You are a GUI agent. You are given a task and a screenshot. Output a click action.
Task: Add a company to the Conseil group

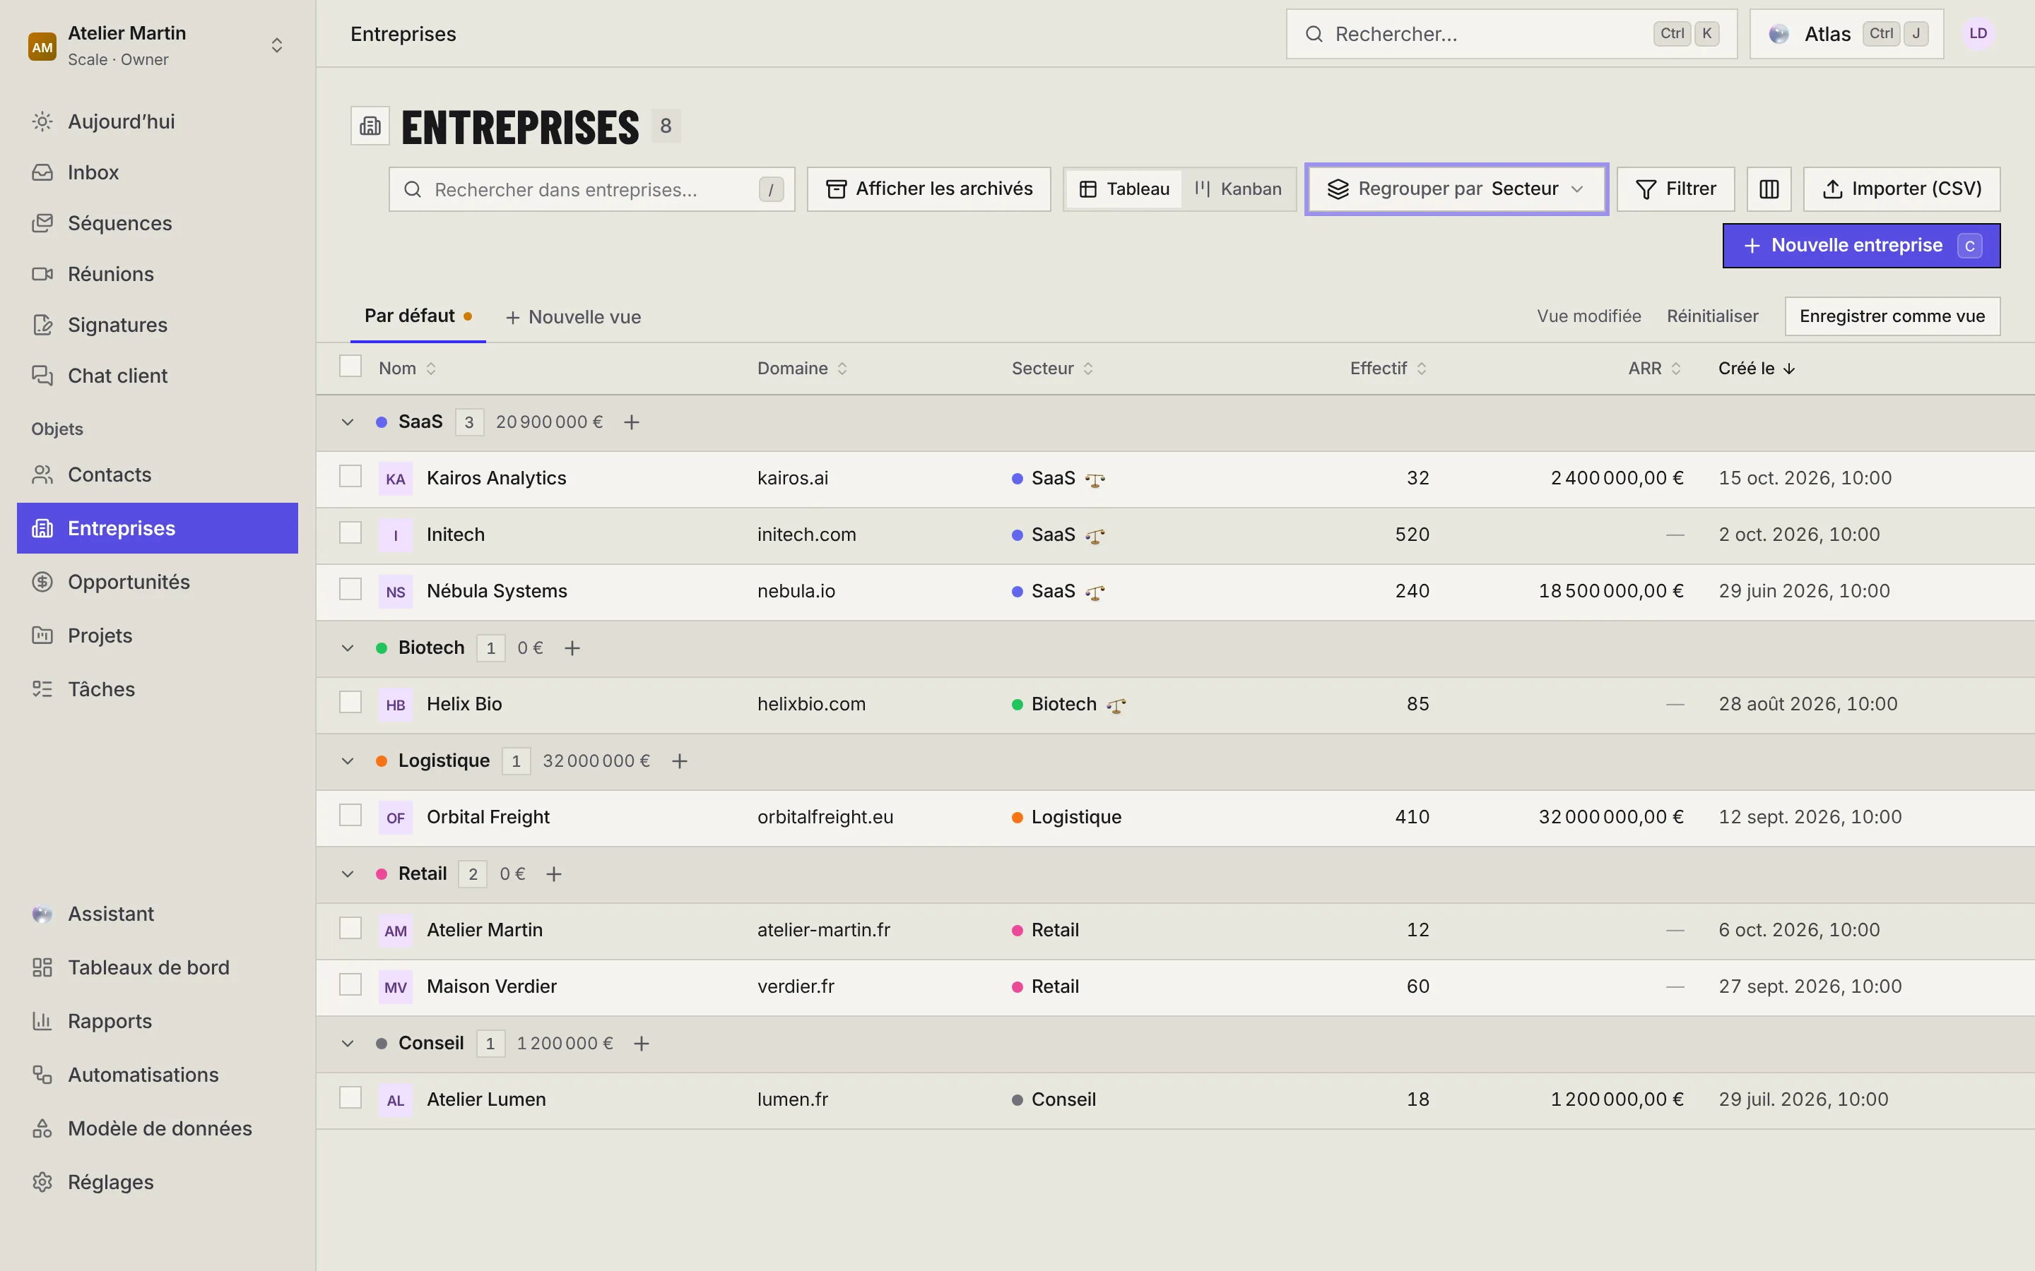[642, 1043]
